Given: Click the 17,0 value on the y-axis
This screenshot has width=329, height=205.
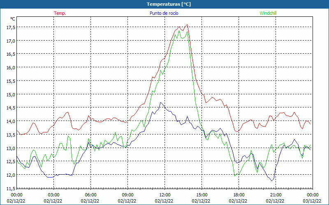Looking at the screenshot, I should [11, 41].
